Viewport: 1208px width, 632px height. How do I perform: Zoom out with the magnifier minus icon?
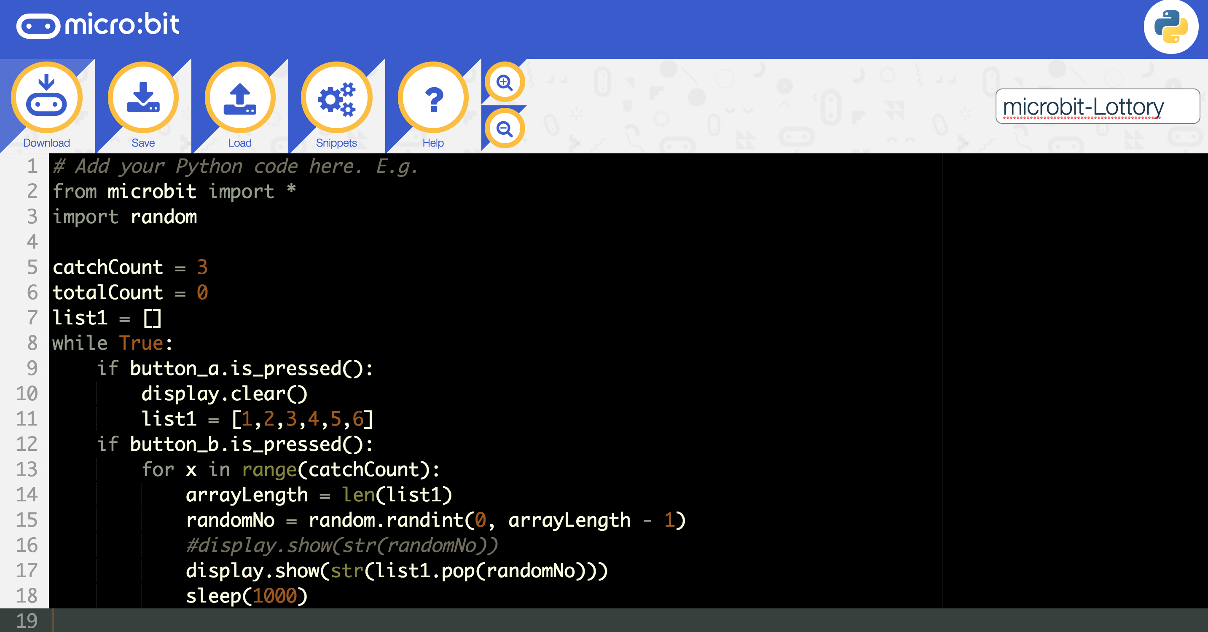pos(505,128)
